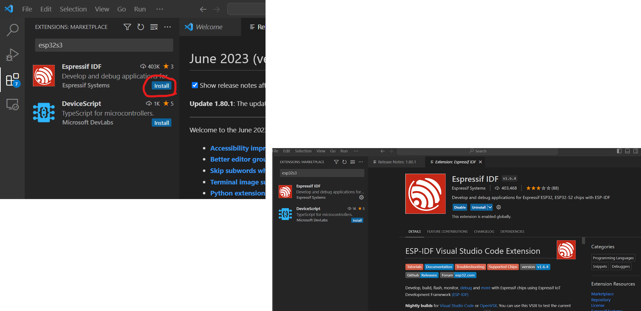Click VS Code logo in left window
The height and width of the screenshot is (311, 641).
[9, 9]
